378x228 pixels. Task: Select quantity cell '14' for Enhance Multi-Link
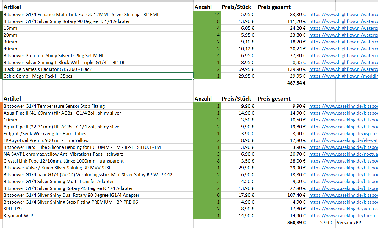(207, 14)
